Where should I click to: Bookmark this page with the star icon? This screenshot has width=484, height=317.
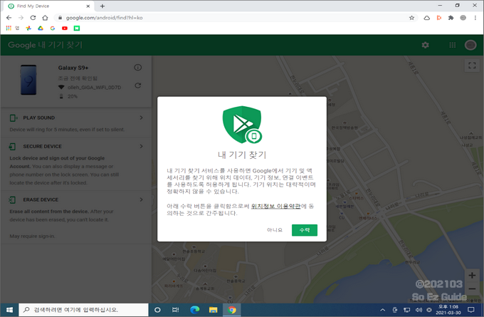point(412,17)
